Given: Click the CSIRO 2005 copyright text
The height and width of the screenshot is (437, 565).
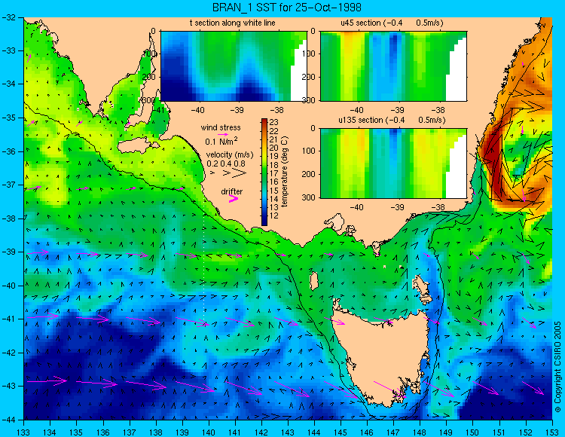Looking at the screenshot, I should pos(557,367).
